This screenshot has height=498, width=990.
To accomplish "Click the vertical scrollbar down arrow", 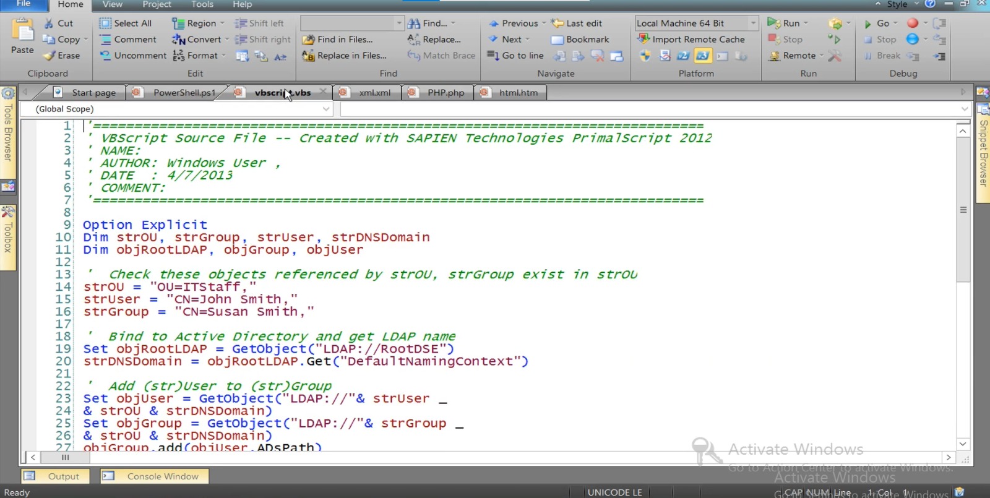I will coord(963,444).
